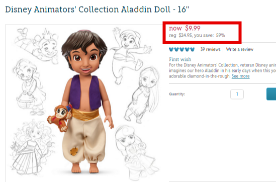
Task: Click the last Mickey ear rating icon
Action: (193, 49)
